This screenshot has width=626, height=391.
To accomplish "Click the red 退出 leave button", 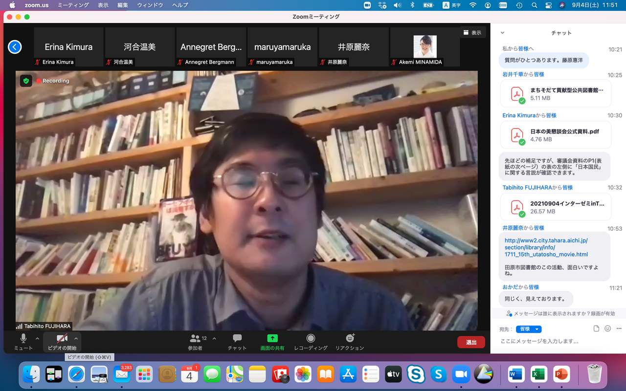I will [x=471, y=342].
